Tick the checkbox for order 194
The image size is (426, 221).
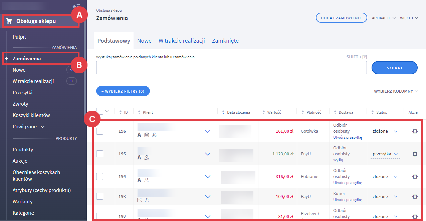click(99, 177)
